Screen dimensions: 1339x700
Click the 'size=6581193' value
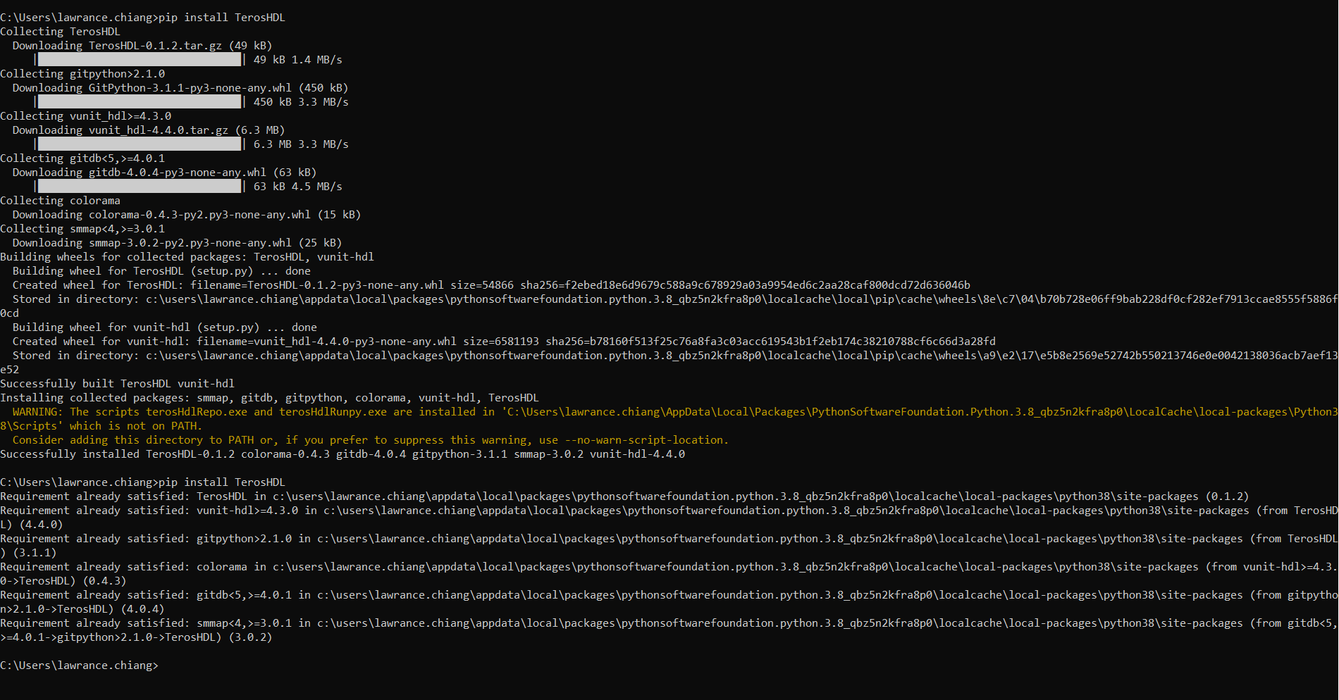coord(501,342)
